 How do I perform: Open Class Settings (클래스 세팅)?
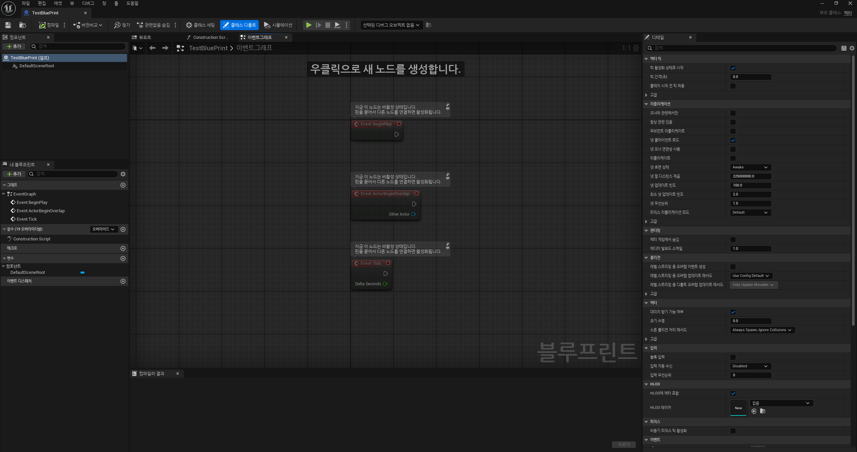tap(200, 25)
